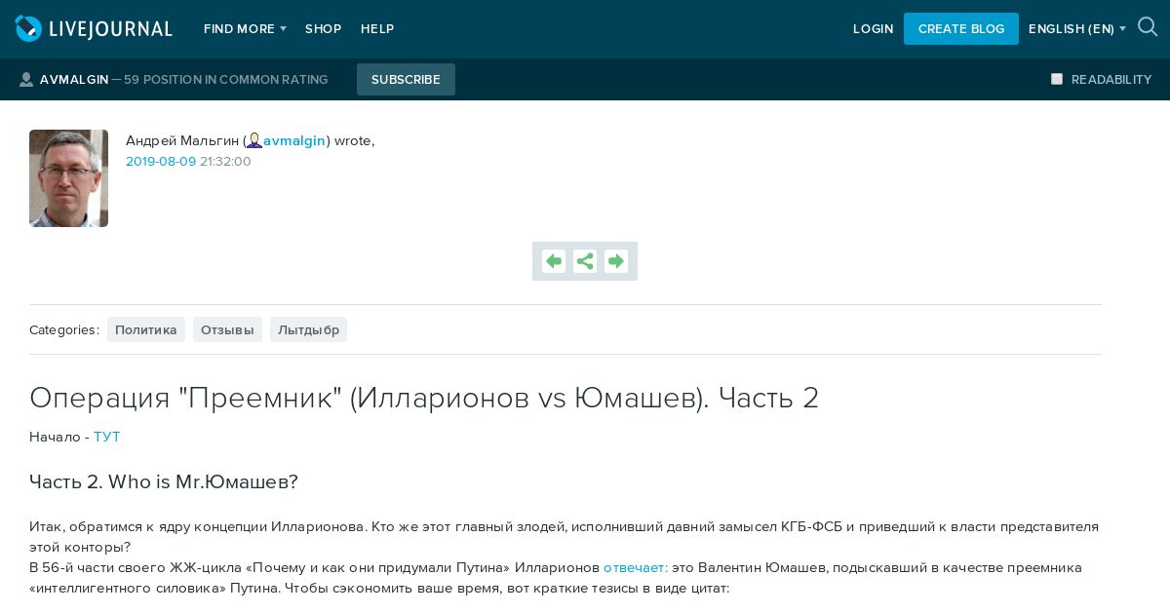The height and width of the screenshot is (614, 1170).
Task: Click the user-head icon beside avmalgin in post header
Action: click(254, 140)
